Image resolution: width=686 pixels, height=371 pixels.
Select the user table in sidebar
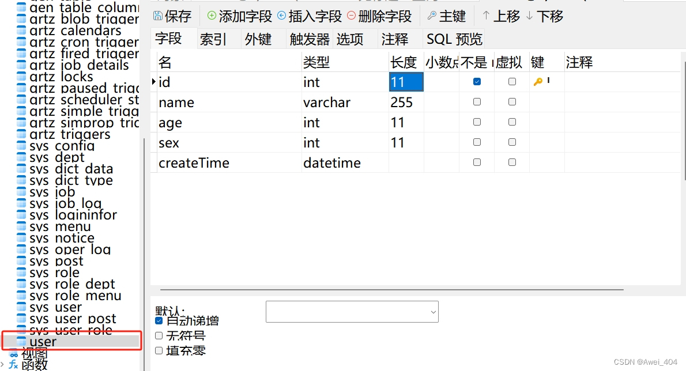click(x=42, y=341)
